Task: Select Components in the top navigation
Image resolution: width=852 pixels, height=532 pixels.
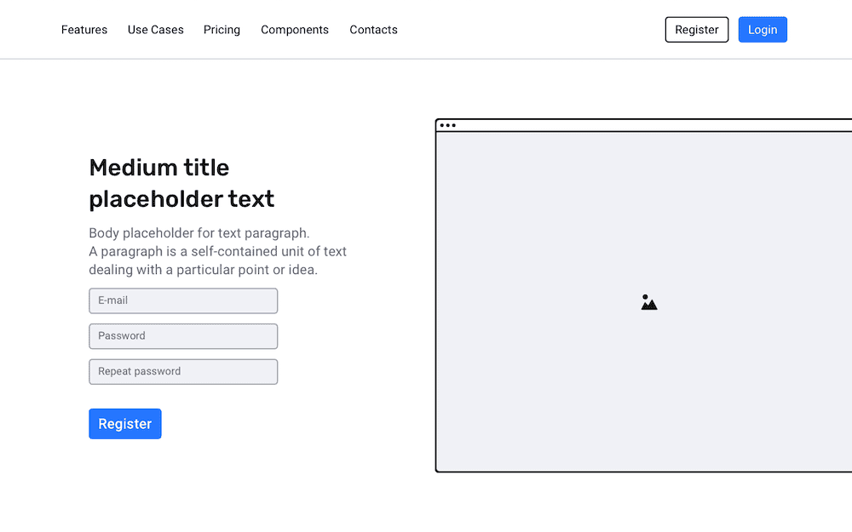Action: [295, 30]
